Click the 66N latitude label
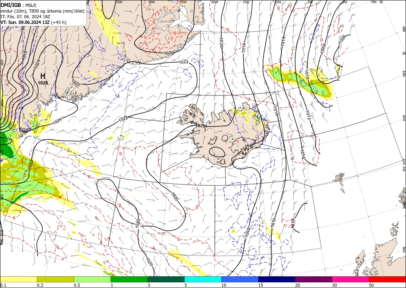The width and height of the screenshot is (406, 288). tap(404, 74)
